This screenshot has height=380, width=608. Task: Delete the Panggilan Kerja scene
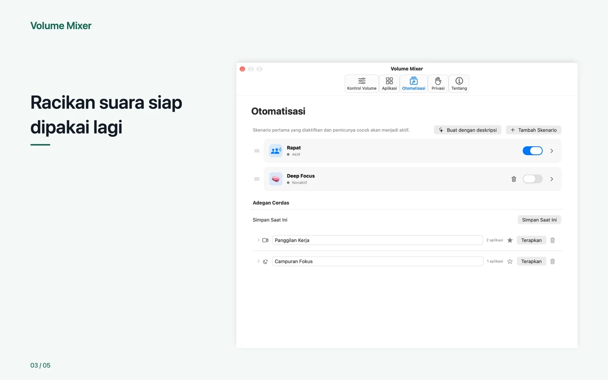552,240
